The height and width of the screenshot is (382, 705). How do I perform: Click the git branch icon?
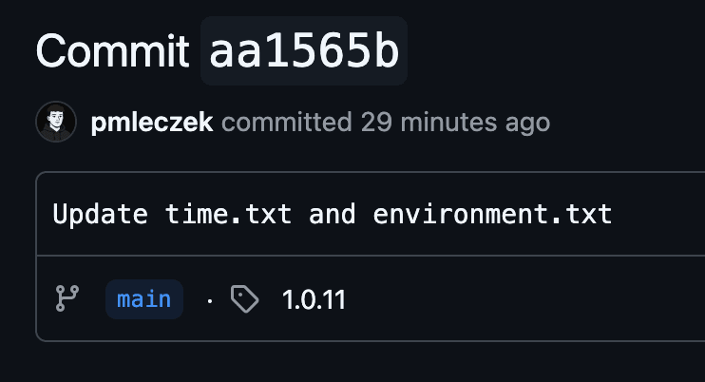[67, 299]
